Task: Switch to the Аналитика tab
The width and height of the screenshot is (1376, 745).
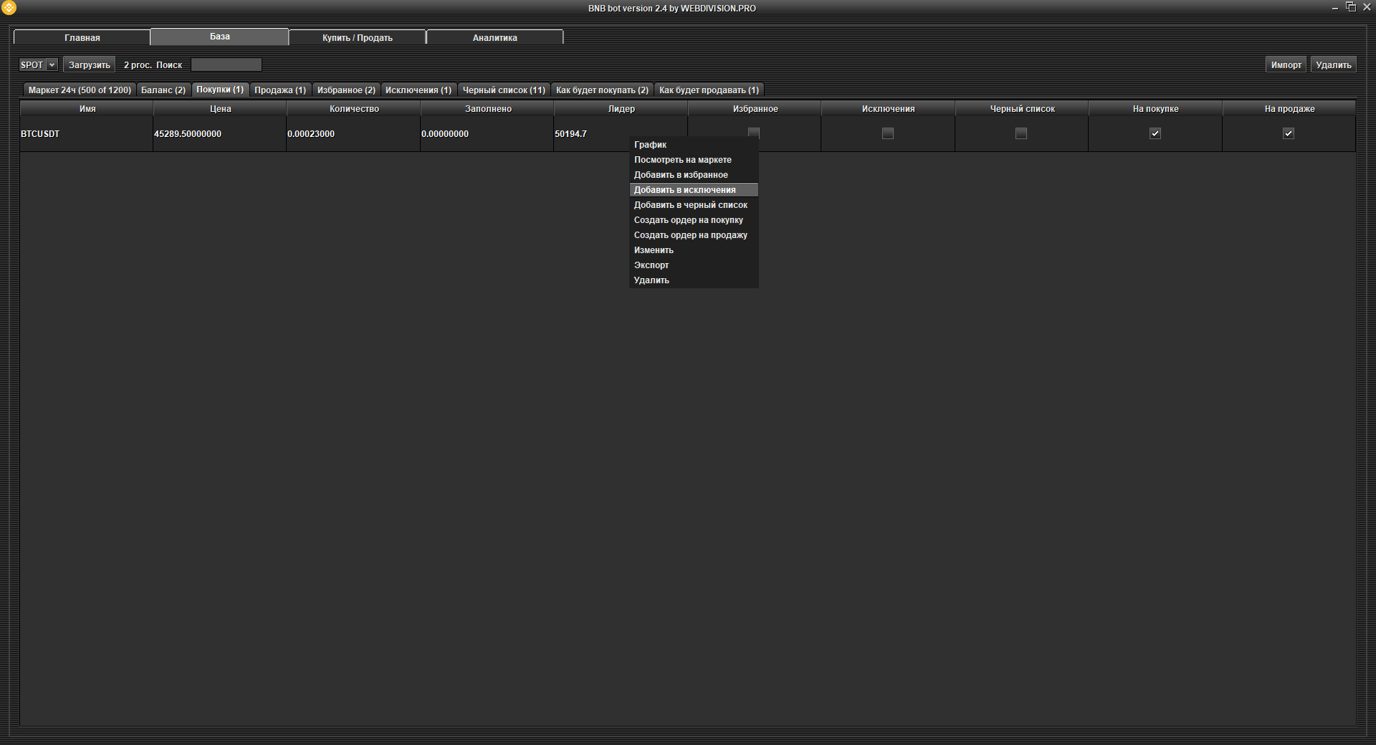Action: [494, 37]
